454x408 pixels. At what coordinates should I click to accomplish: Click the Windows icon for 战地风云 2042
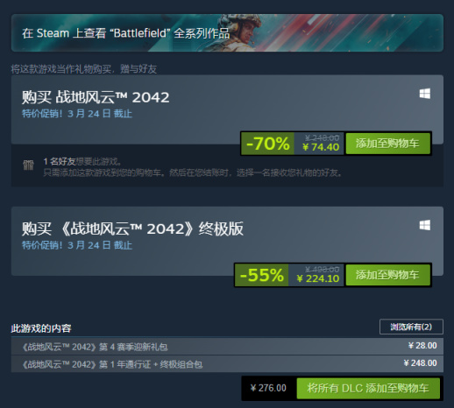(x=425, y=94)
